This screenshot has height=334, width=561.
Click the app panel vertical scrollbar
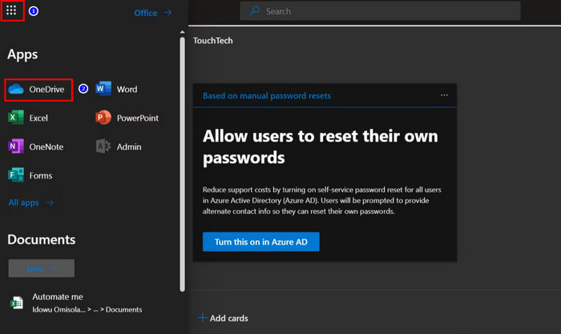183,160
